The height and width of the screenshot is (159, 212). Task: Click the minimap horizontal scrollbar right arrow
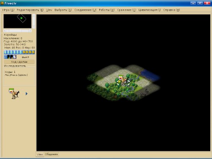[x=30, y=31]
